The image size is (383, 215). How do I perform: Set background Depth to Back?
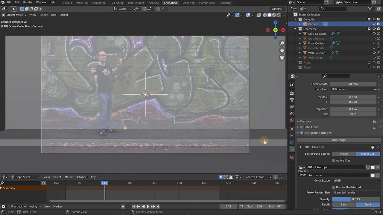(344, 205)
